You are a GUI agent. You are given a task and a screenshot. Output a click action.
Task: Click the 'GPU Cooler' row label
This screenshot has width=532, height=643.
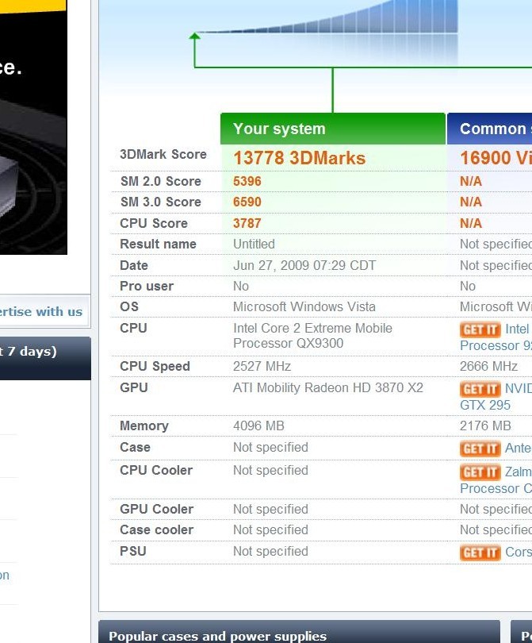click(156, 510)
